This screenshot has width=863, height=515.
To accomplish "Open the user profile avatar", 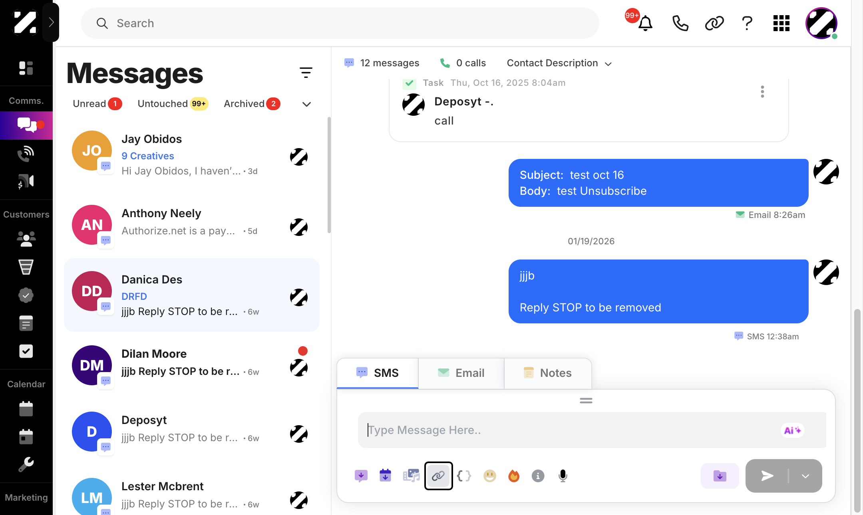I will [821, 23].
